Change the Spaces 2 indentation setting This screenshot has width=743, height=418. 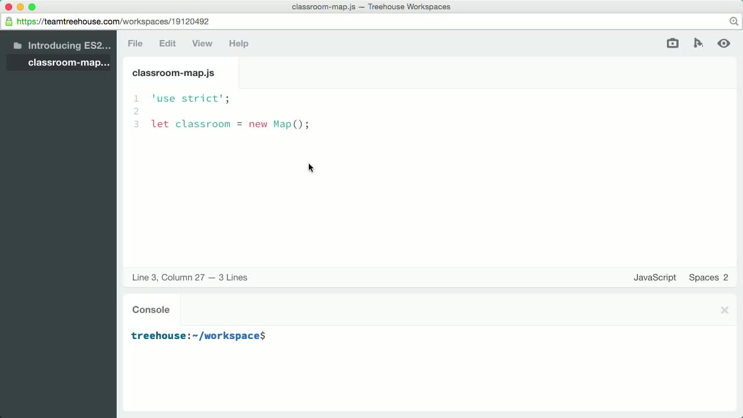click(x=708, y=278)
